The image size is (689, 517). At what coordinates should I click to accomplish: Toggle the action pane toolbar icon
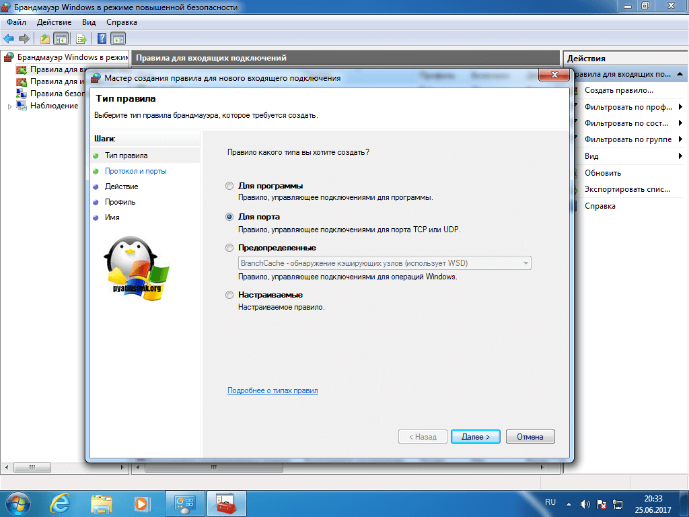pos(118,38)
